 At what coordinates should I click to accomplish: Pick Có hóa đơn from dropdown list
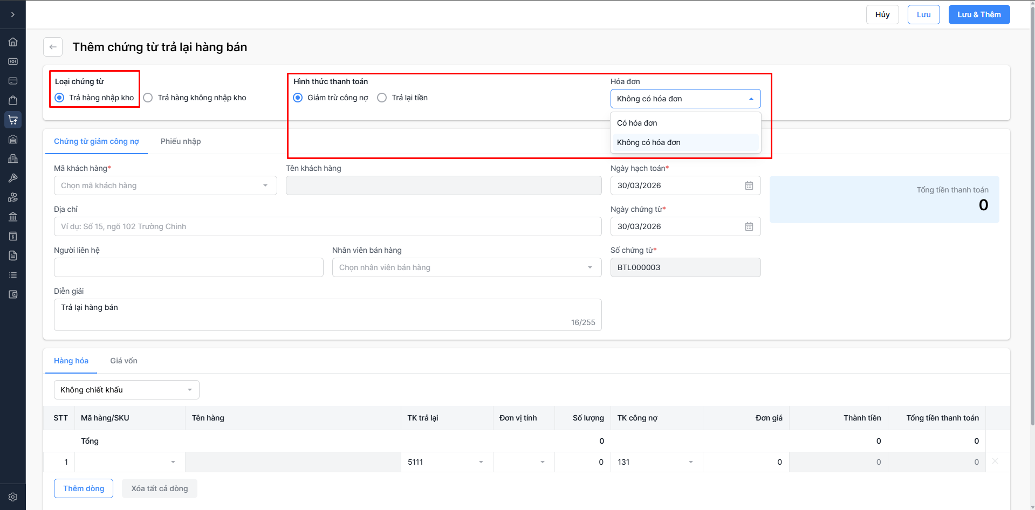coord(637,123)
